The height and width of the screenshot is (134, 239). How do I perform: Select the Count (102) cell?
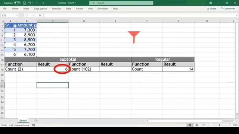84,69
